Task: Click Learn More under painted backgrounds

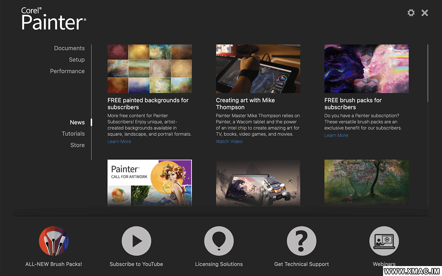Action: [x=119, y=141]
